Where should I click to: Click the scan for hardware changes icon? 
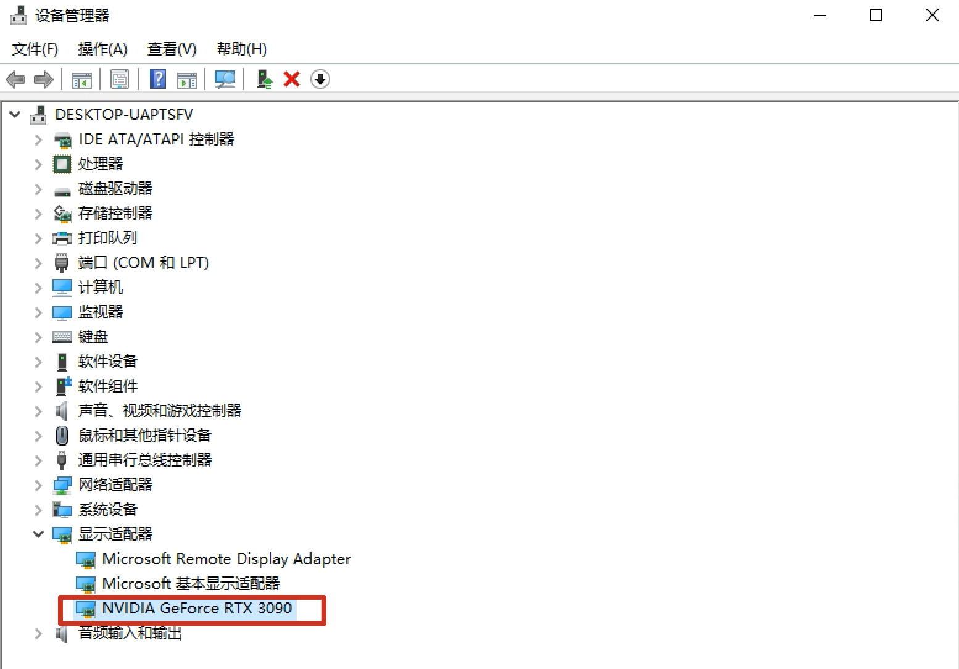(x=225, y=80)
